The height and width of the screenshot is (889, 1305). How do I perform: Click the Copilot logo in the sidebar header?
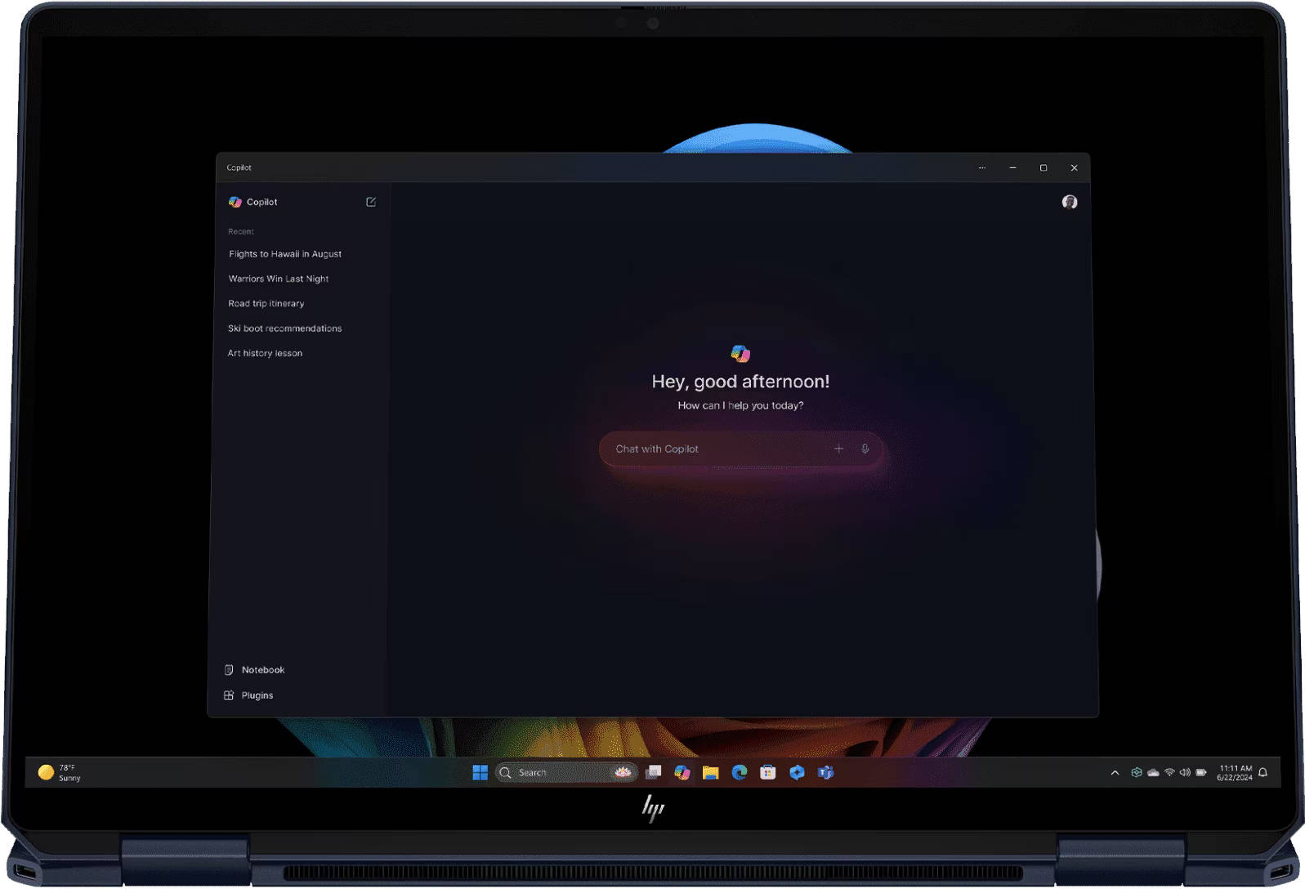[235, 202]
